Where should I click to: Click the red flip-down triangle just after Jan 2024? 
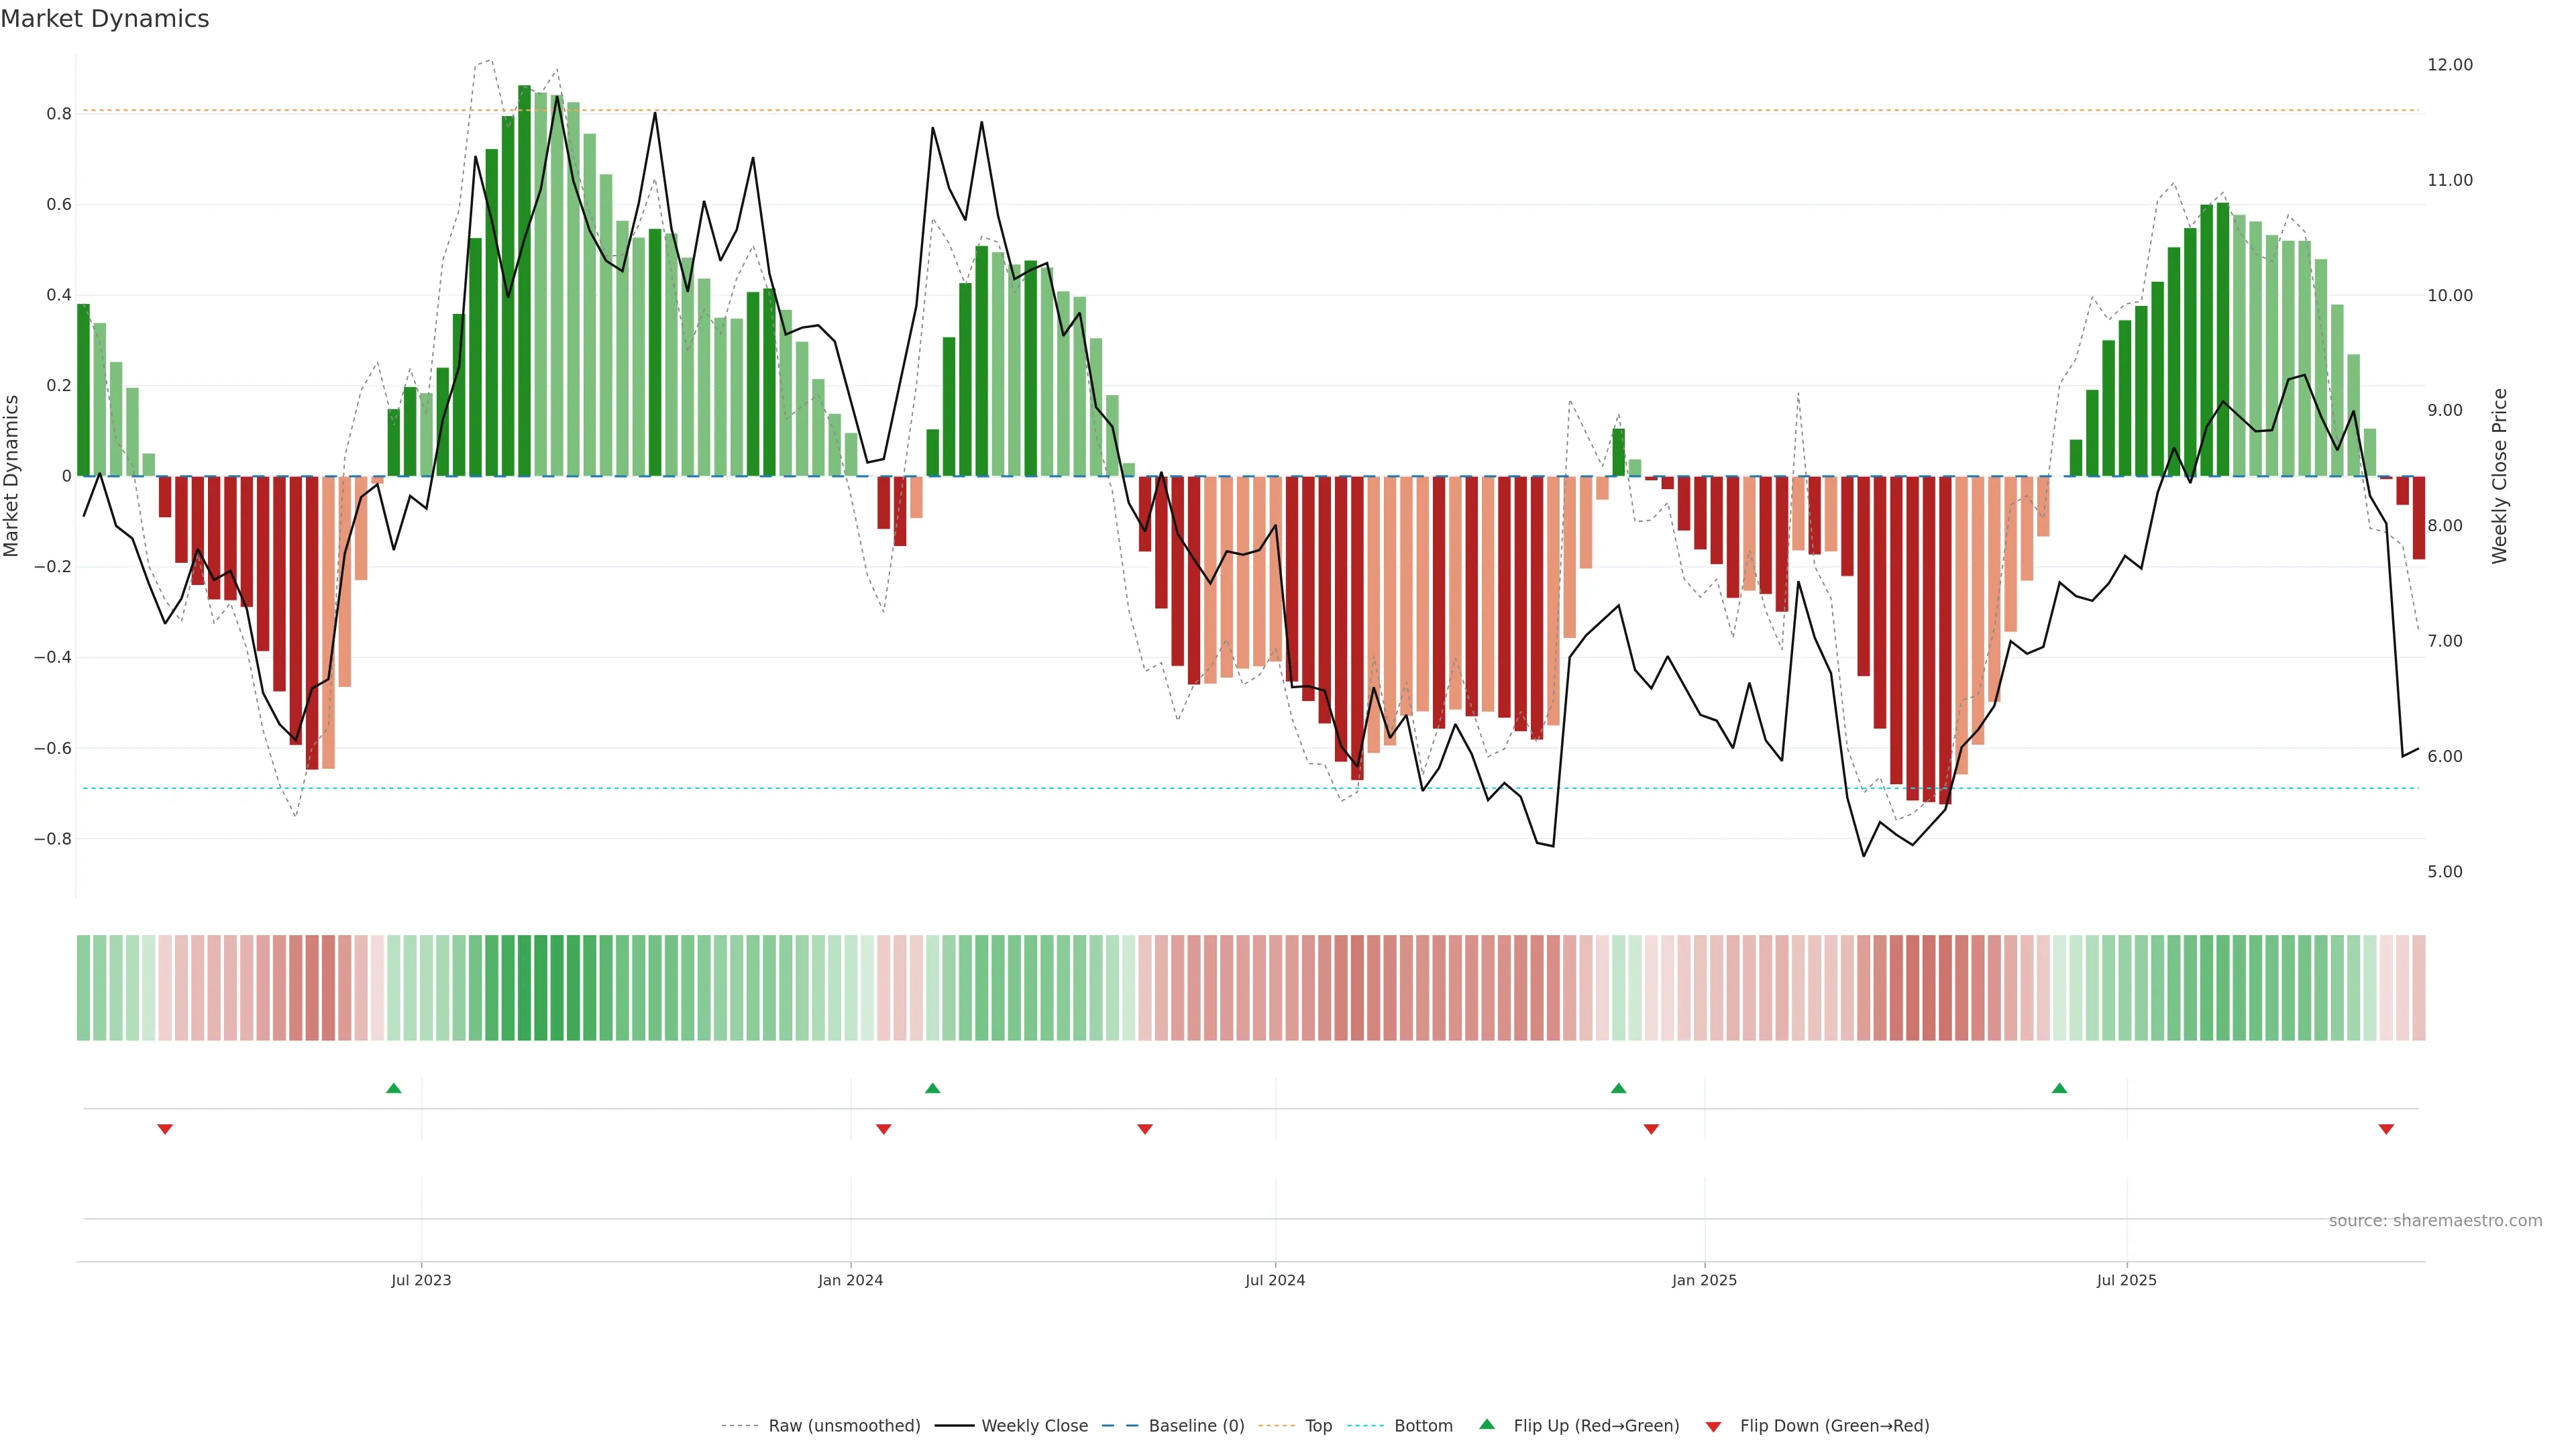(883, 1129)
